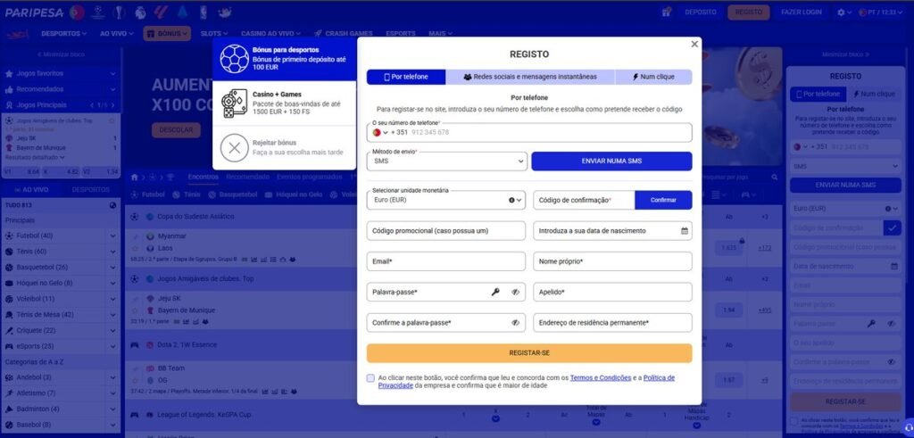Click calendar icon in sidebar Data de nascimento

(x=894, y=266)
